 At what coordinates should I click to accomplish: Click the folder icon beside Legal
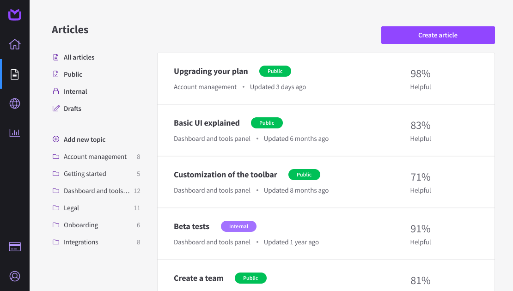55,208
